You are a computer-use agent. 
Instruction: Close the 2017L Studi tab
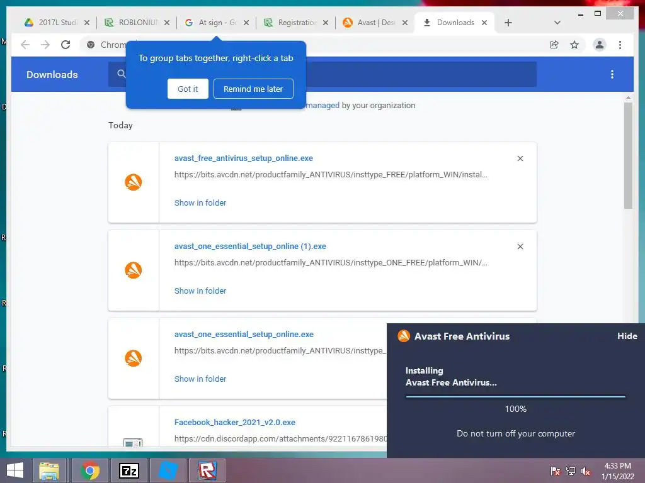(87, 23)
